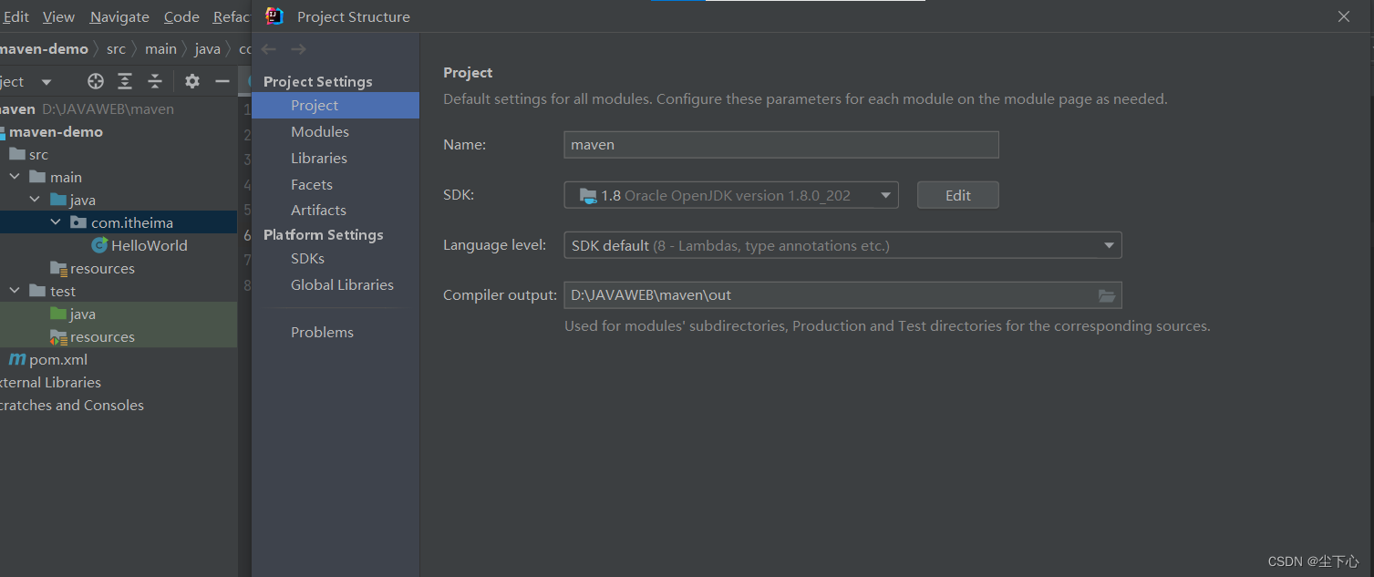Click the green test java folder icon
The height and width of the screenshot is (577, 1374).
coord(58,314)
